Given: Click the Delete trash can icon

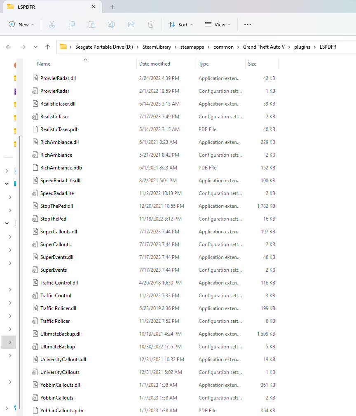Looking at the screenshot, I should pos(151,24).
